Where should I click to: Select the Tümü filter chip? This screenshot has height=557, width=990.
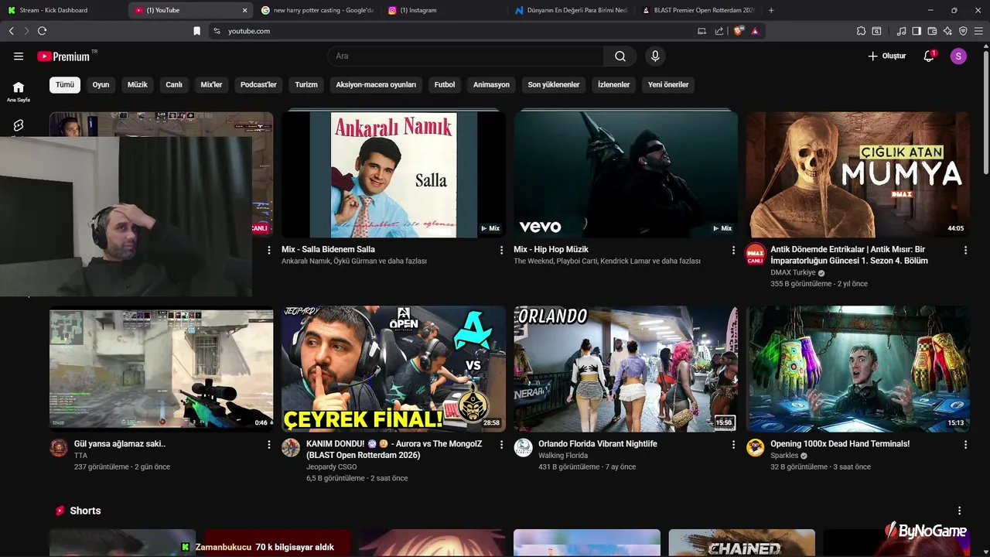(65, 84)
